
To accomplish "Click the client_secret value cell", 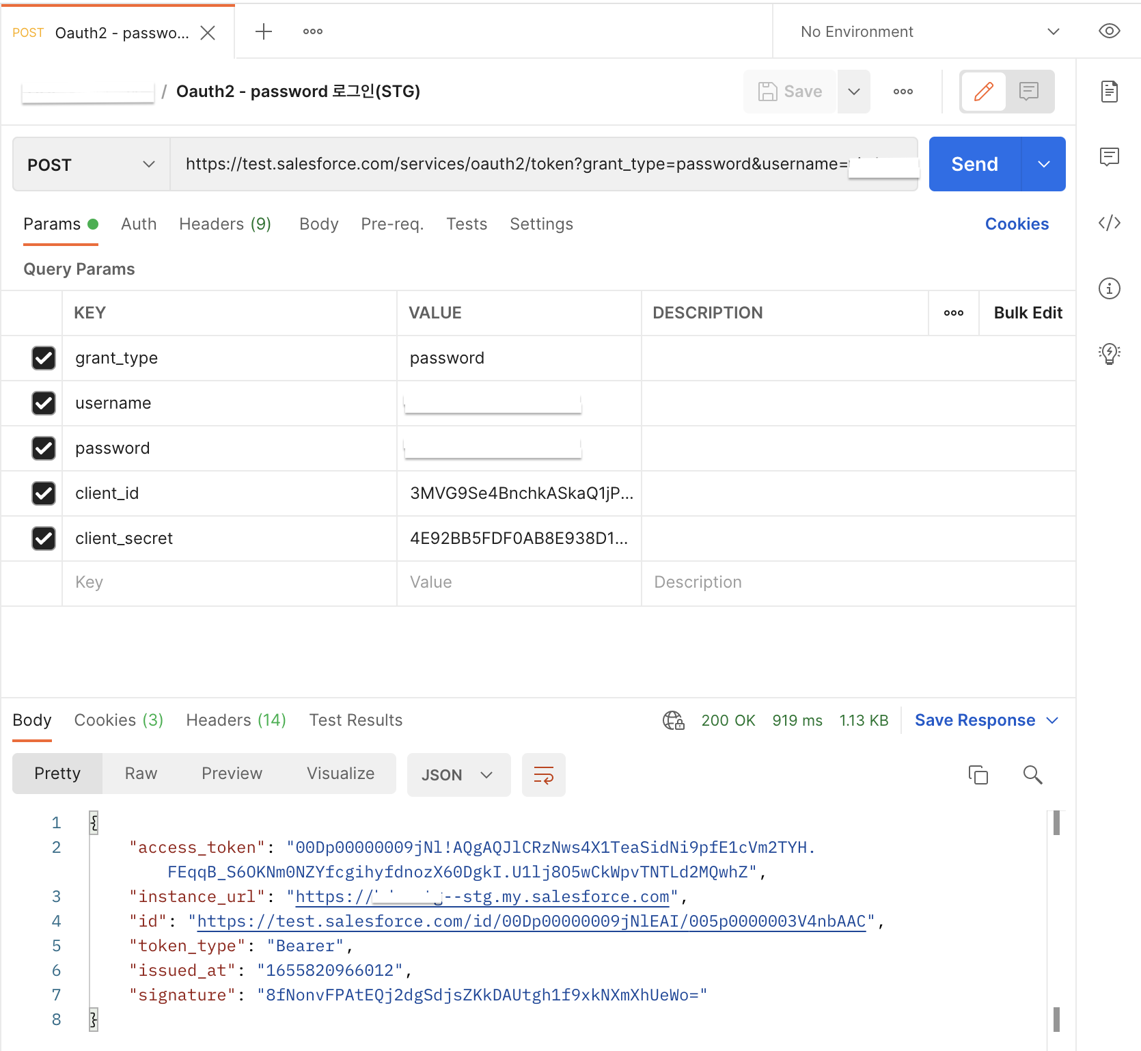I will [x=519, y=538].
